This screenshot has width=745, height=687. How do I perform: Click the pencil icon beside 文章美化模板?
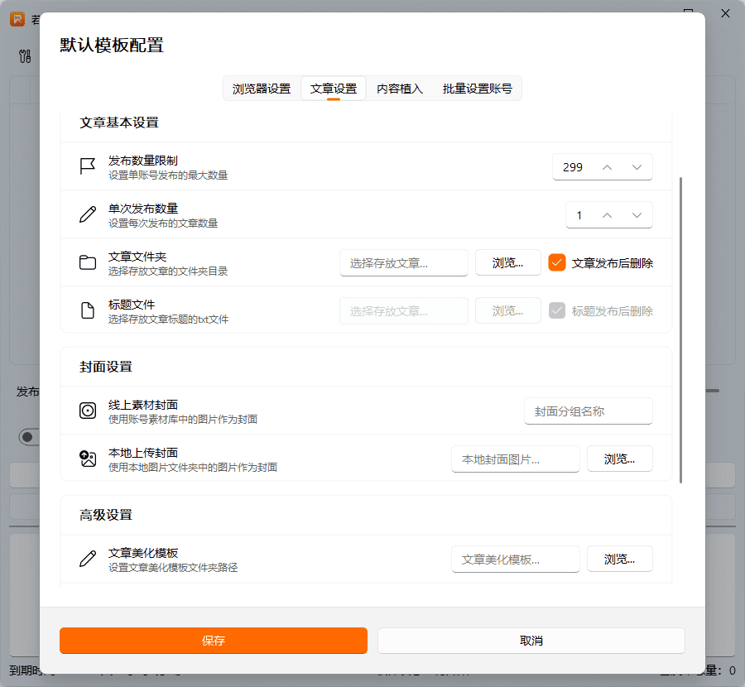(88, 559)
